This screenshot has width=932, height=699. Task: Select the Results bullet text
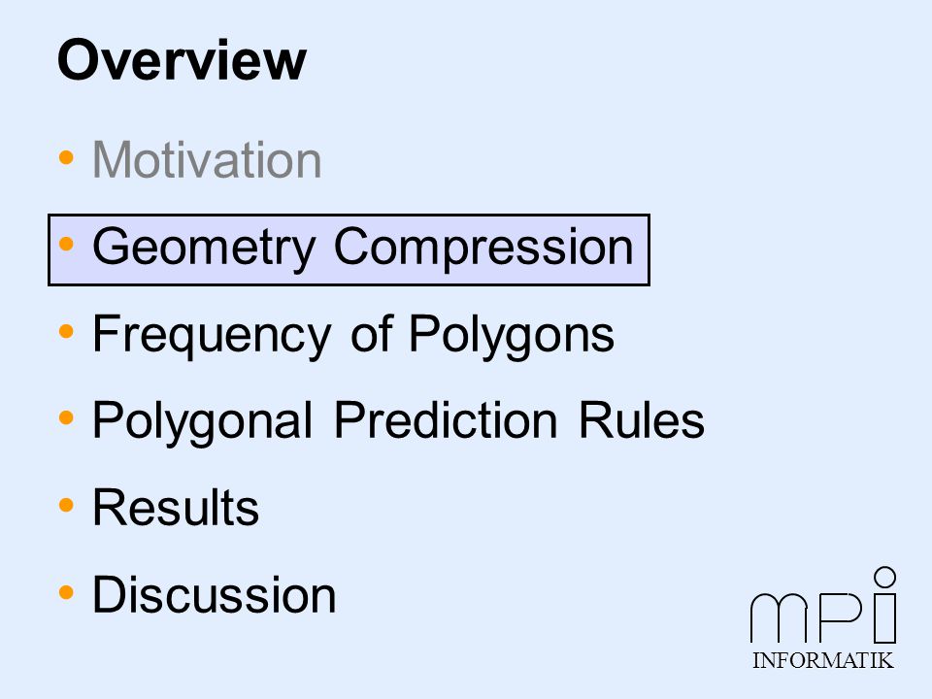[176, 508]
